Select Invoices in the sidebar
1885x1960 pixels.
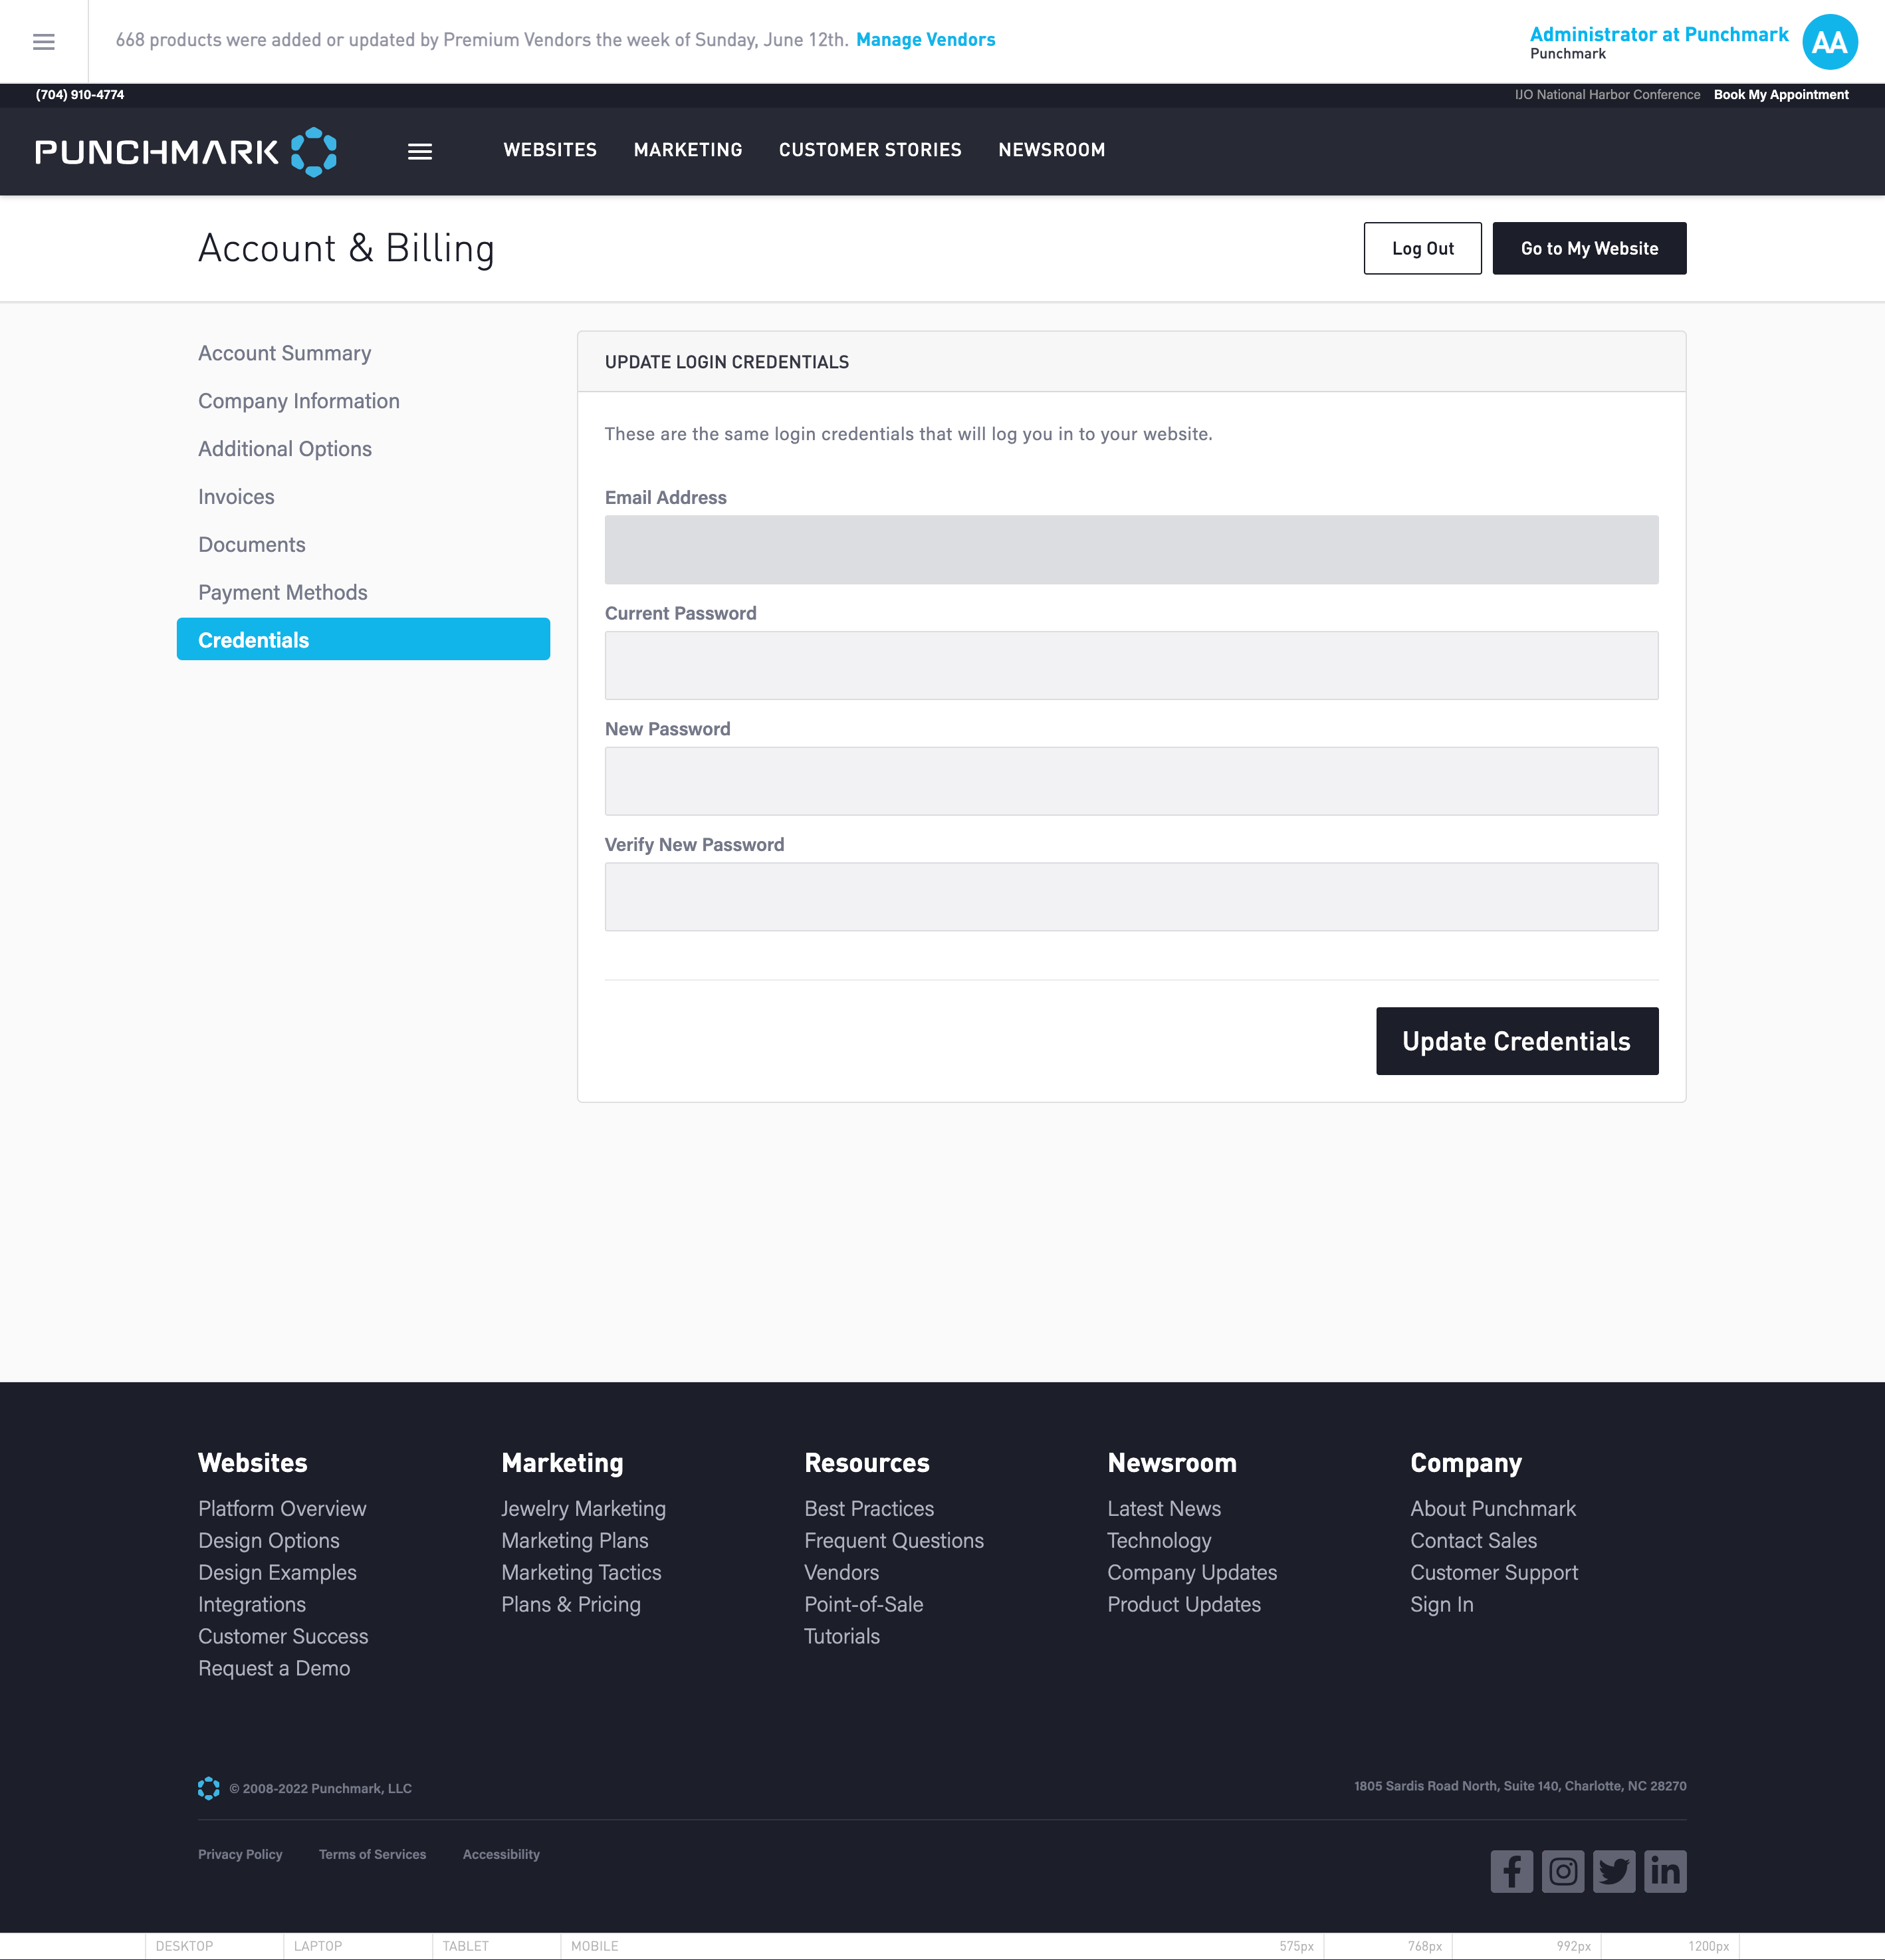(x=236, y=497)
